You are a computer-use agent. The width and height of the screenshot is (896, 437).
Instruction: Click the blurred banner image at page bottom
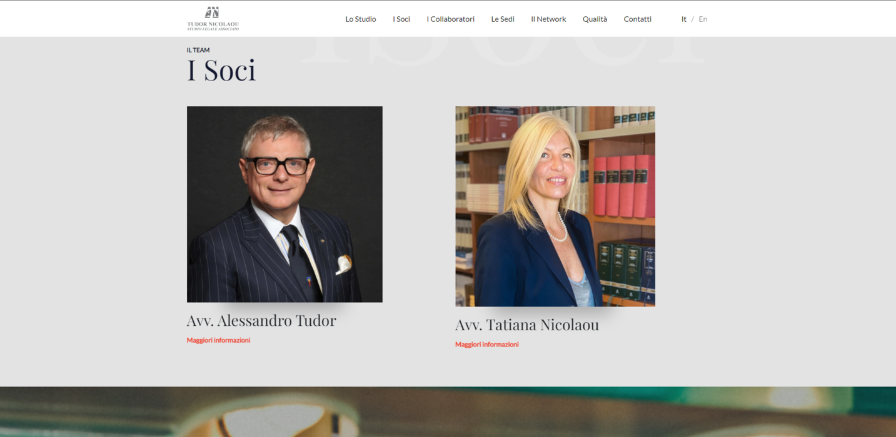pos(448,412)
